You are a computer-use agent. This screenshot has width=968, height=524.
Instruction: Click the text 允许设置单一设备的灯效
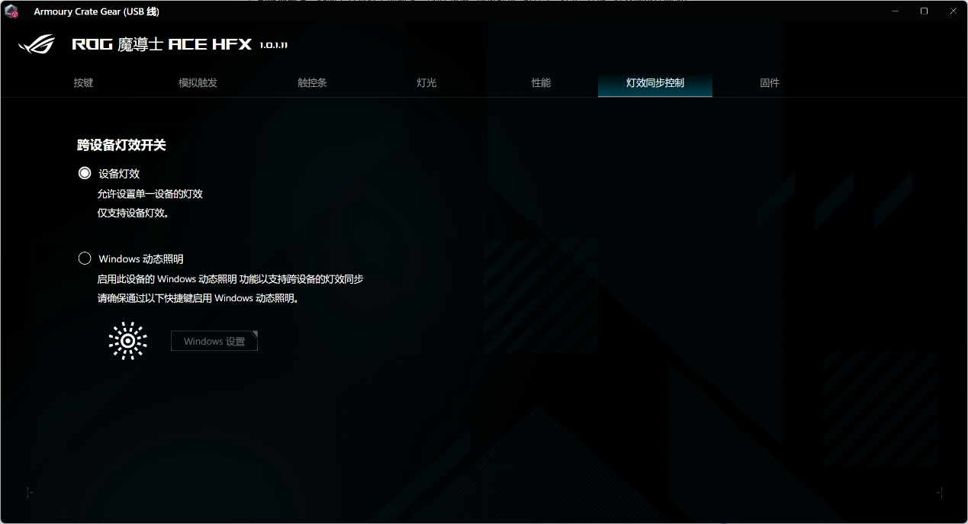150,194
